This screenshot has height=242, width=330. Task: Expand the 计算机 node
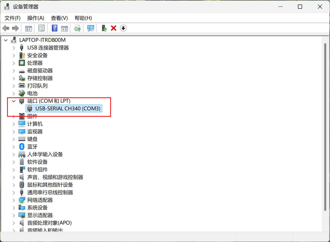pos(14,124)
